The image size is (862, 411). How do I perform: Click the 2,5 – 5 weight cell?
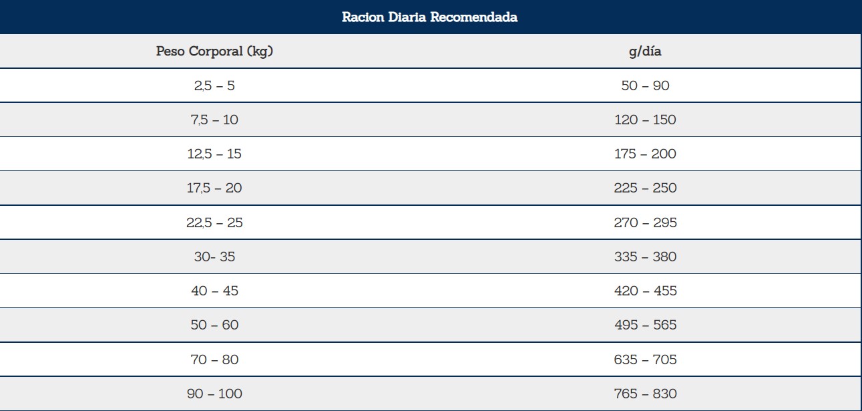214,86
